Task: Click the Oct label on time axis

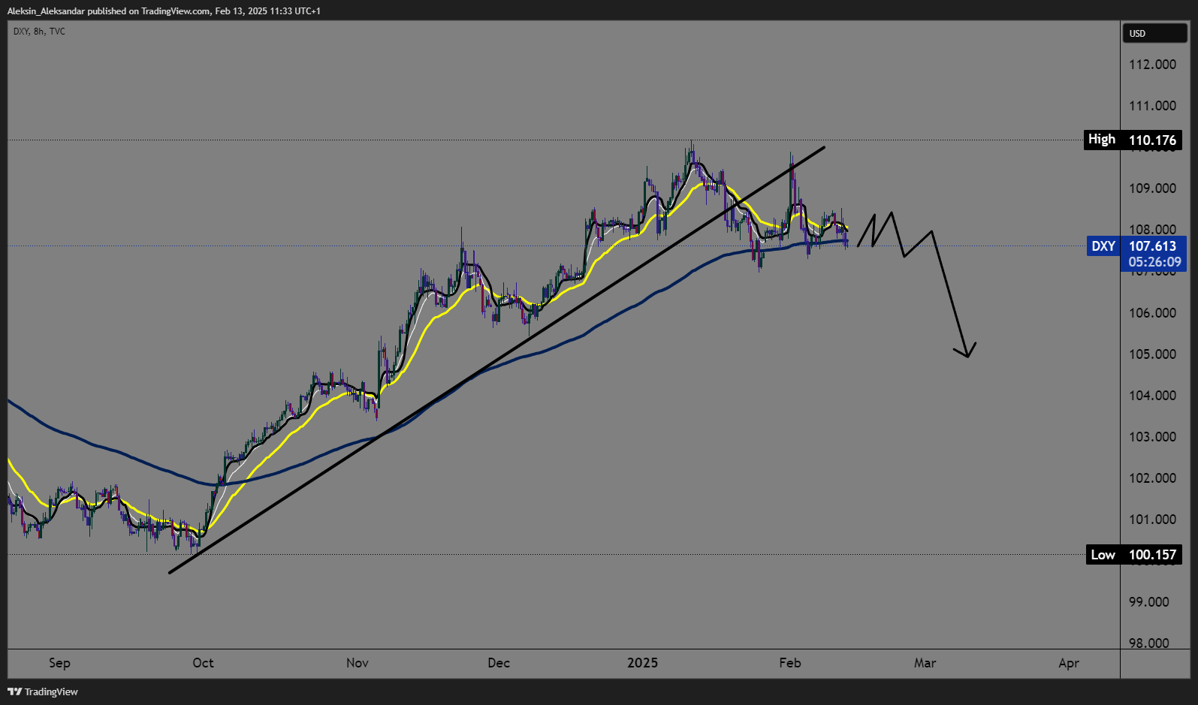Action: point(203,663)
